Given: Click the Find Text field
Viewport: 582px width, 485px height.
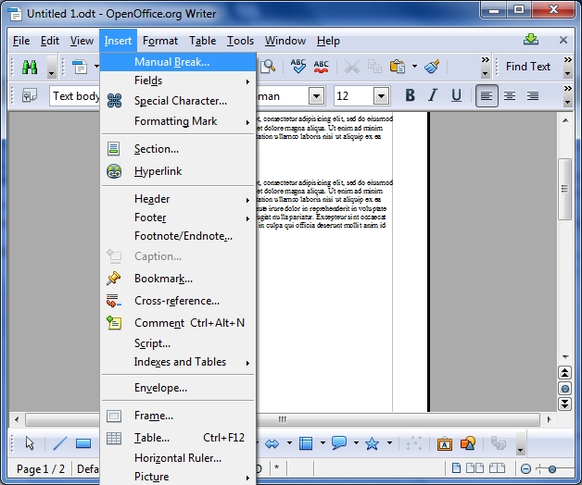Looking at the screenshot, I should click(x=528, y=67).
